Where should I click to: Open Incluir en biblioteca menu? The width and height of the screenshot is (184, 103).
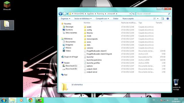[x=83, y=19]
